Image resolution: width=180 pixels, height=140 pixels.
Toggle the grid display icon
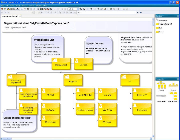pyautogui.click(x=88, y=9)
